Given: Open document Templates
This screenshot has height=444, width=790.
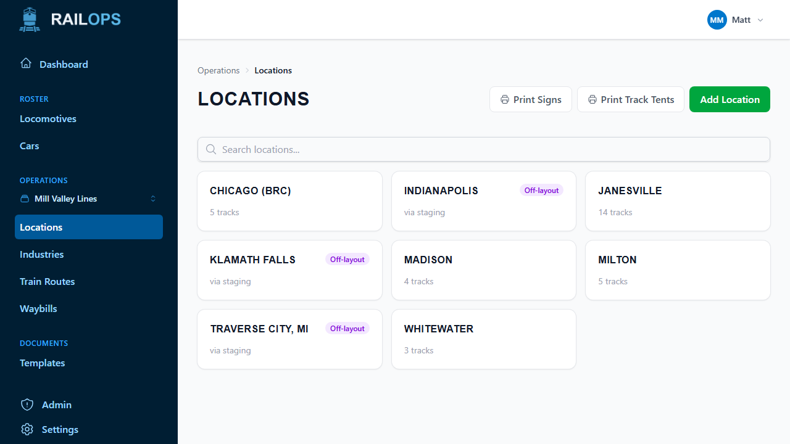Looking at the screenshot, I should pyautogui.click(x=42, y=363).
